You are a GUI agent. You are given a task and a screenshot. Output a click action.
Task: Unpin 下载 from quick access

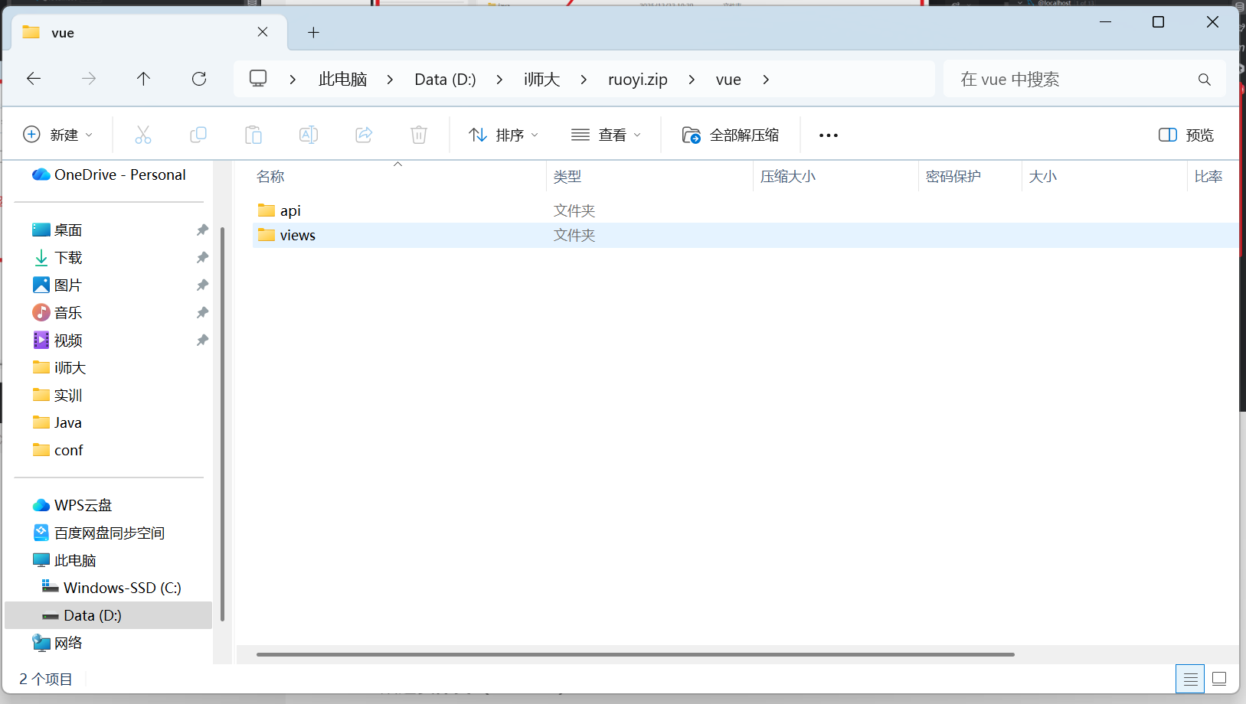202,257
